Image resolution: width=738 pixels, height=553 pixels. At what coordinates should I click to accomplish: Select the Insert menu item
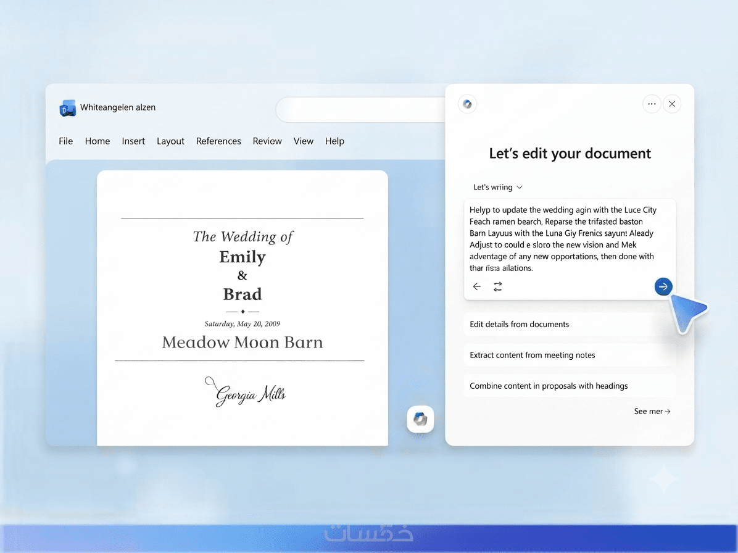133,141
